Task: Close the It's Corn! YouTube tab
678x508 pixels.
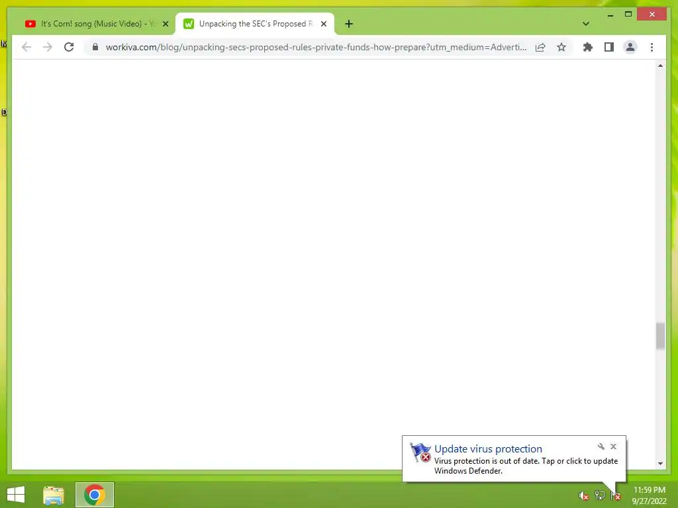Action: pyautogui.click(x=165, y=24)
